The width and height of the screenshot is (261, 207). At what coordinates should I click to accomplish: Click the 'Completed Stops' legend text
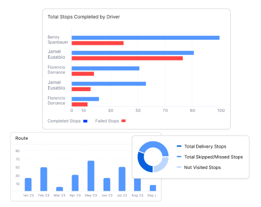pyautogui.click(x=64, y=121)
